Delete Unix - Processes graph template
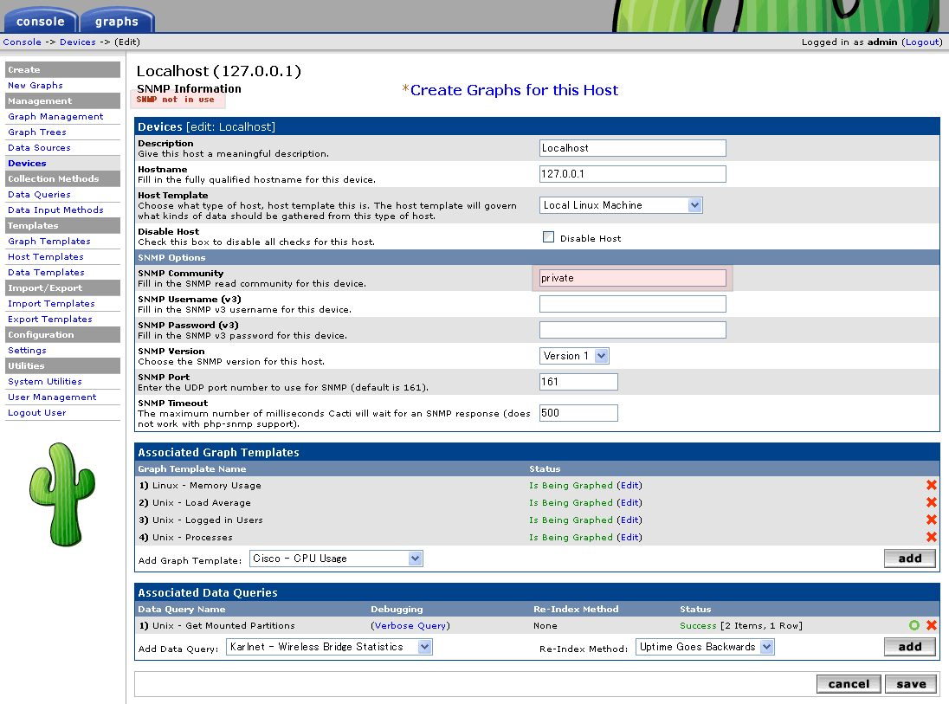Viewport: 949px width, 704px height. click(932, 538)
